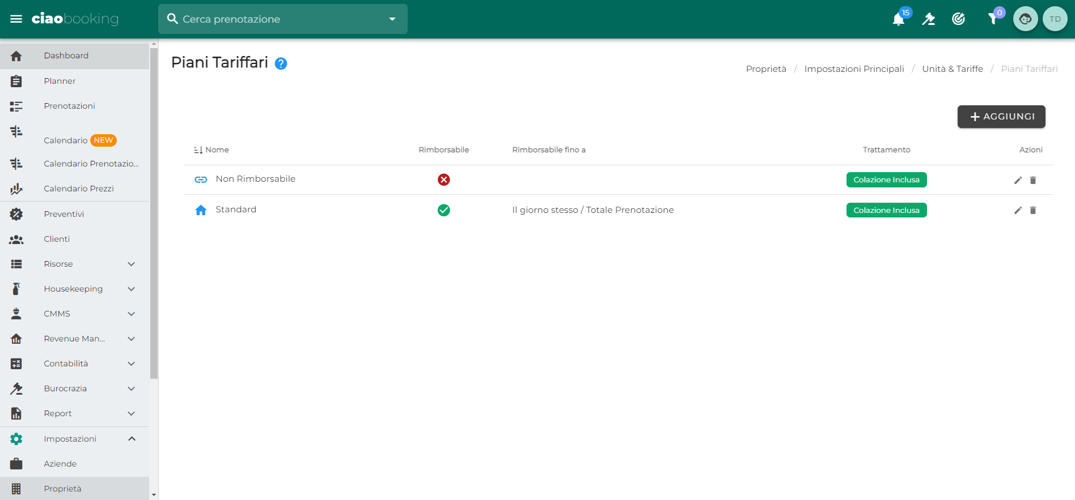The image size is (1075, 500).
Task: Open Calendario Prezzi in sidebar
Action: point(75,189)
